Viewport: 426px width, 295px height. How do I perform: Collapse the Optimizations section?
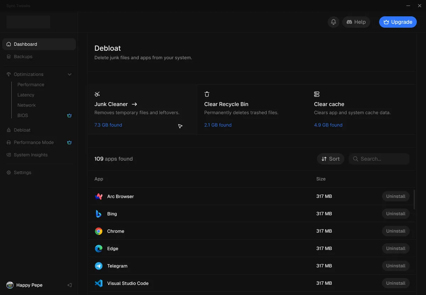point(70,74)
